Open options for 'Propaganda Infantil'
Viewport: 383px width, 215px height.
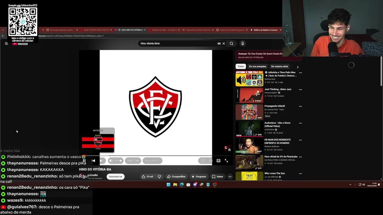pos(300,106)
